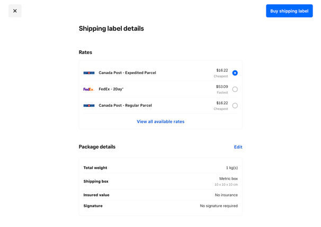Click the Canada Post - Expedited Parcel rate name
Screen dimensions: 321x227
[127, 73]
